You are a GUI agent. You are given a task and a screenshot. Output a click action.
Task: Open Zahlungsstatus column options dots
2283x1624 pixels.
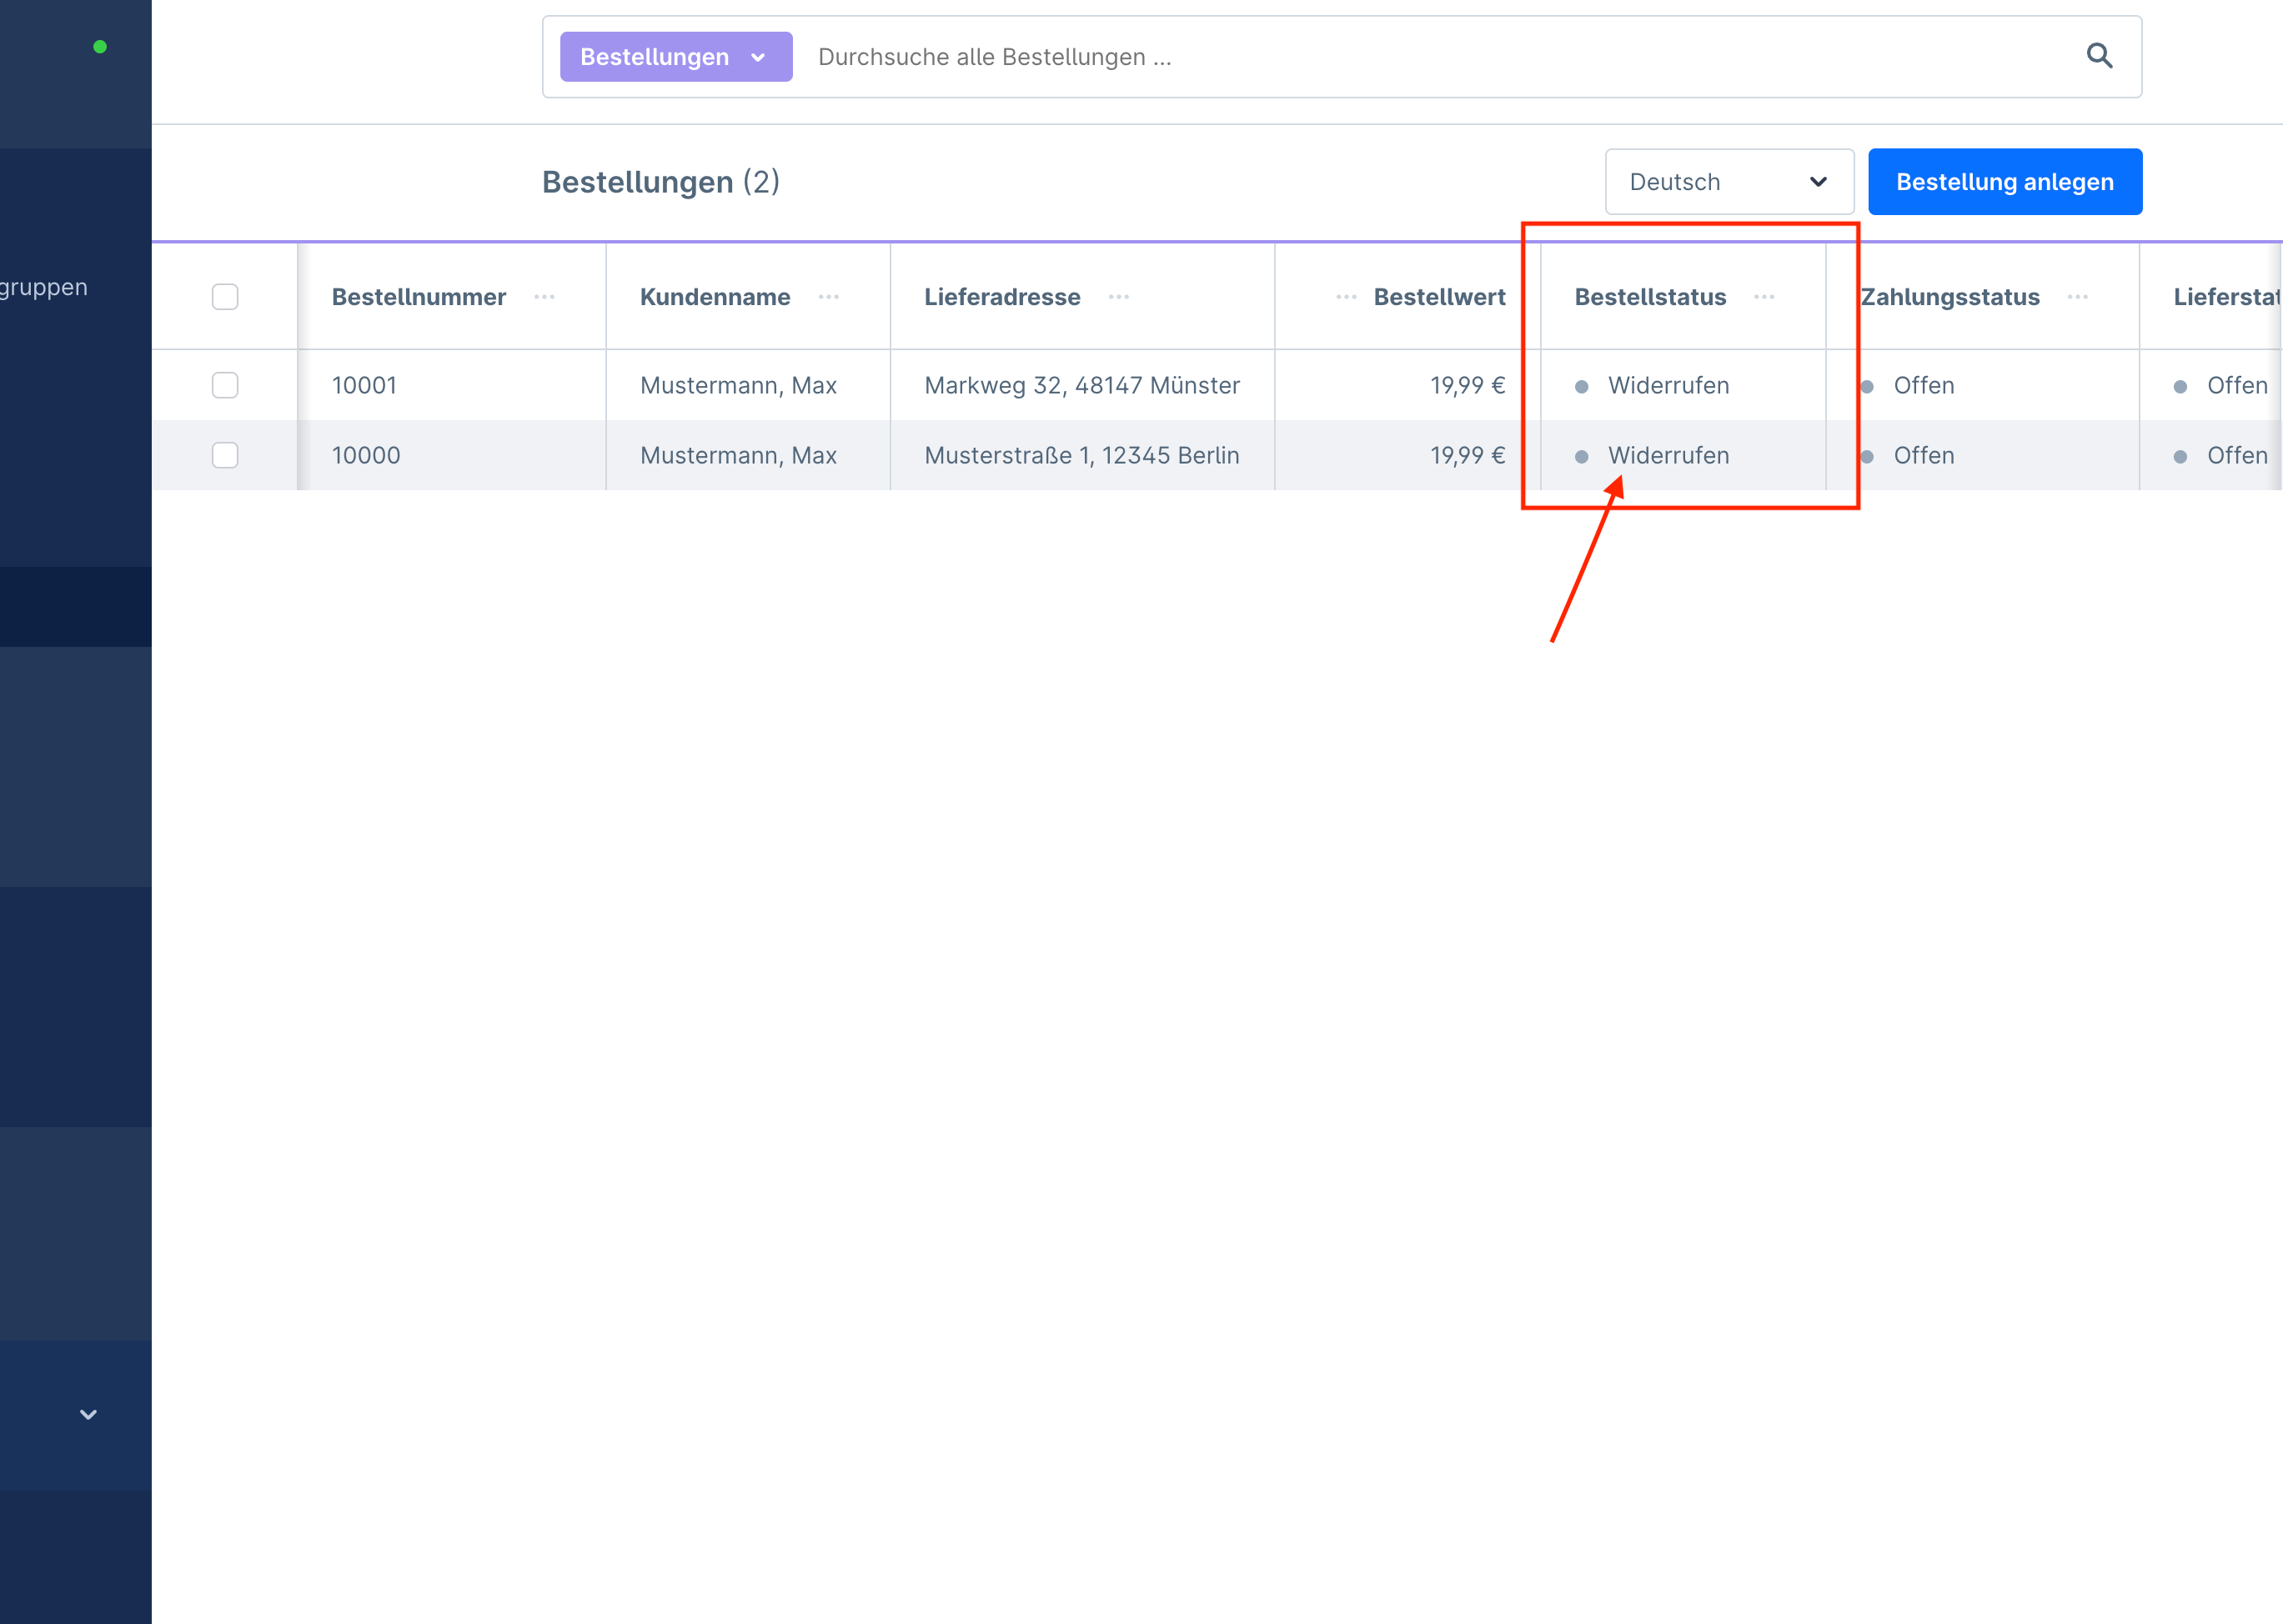(x=2077, y=297)
